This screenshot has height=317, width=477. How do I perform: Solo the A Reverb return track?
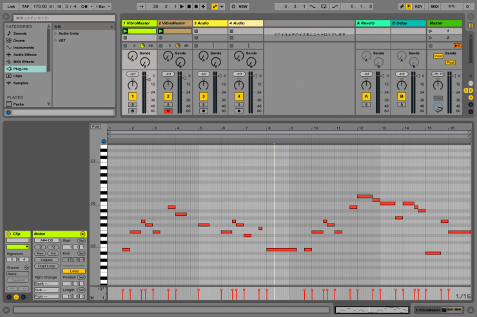click(x=366, y=104)
